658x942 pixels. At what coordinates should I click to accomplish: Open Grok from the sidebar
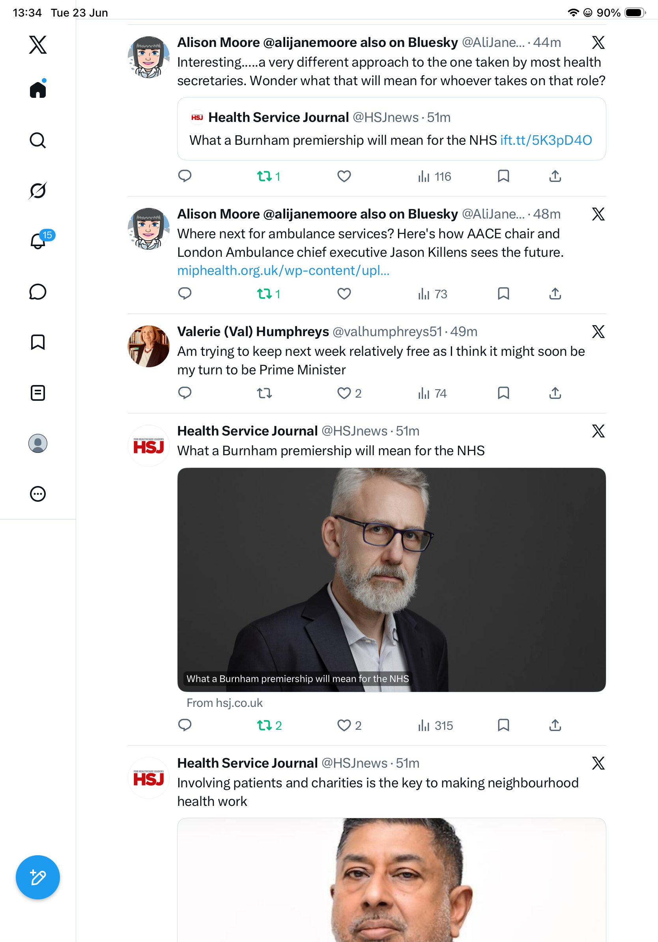coord(38,191)
